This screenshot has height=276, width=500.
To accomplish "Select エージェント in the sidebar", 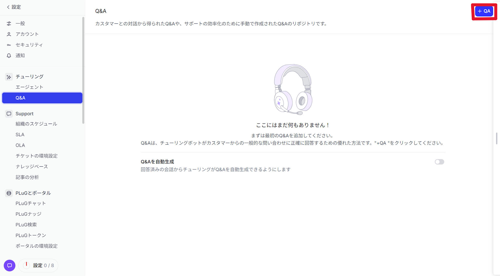I will pyautogui.click(x=29, y=87).
